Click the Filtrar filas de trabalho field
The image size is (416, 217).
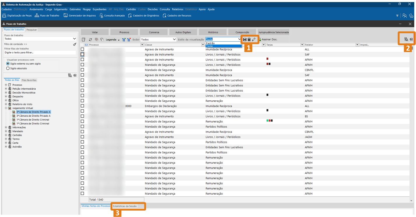(40, 53)
